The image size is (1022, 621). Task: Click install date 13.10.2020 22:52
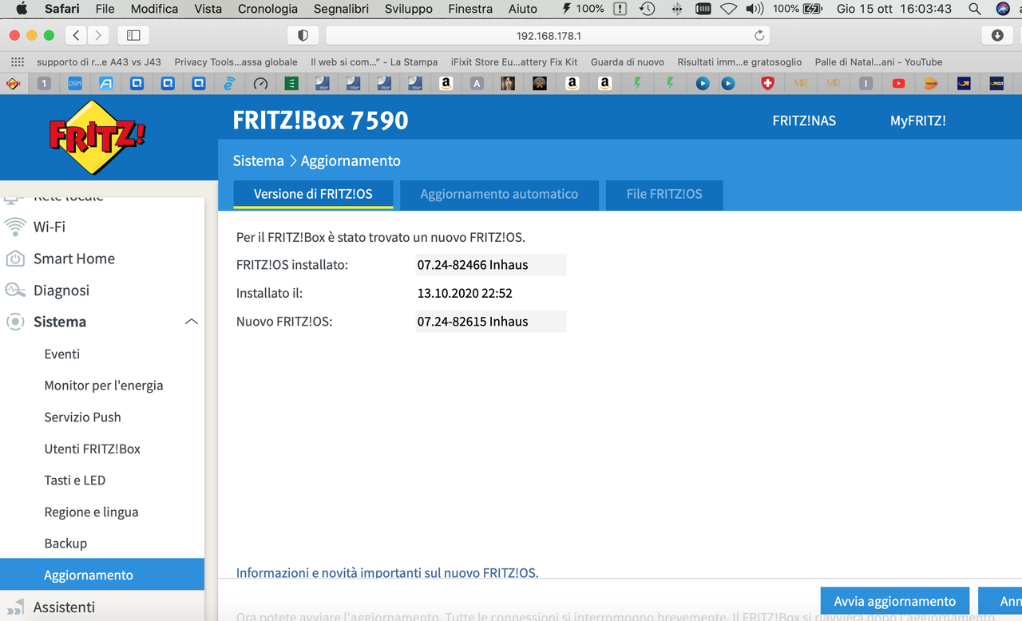465,293
